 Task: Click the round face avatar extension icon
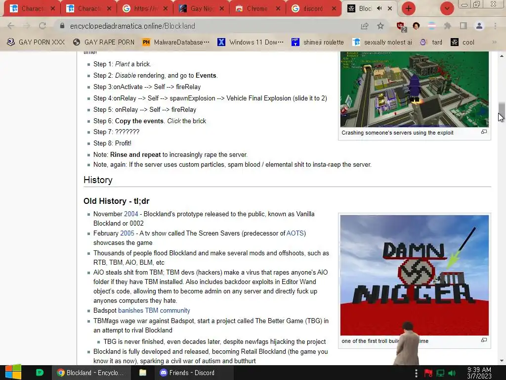click(416, 26)
